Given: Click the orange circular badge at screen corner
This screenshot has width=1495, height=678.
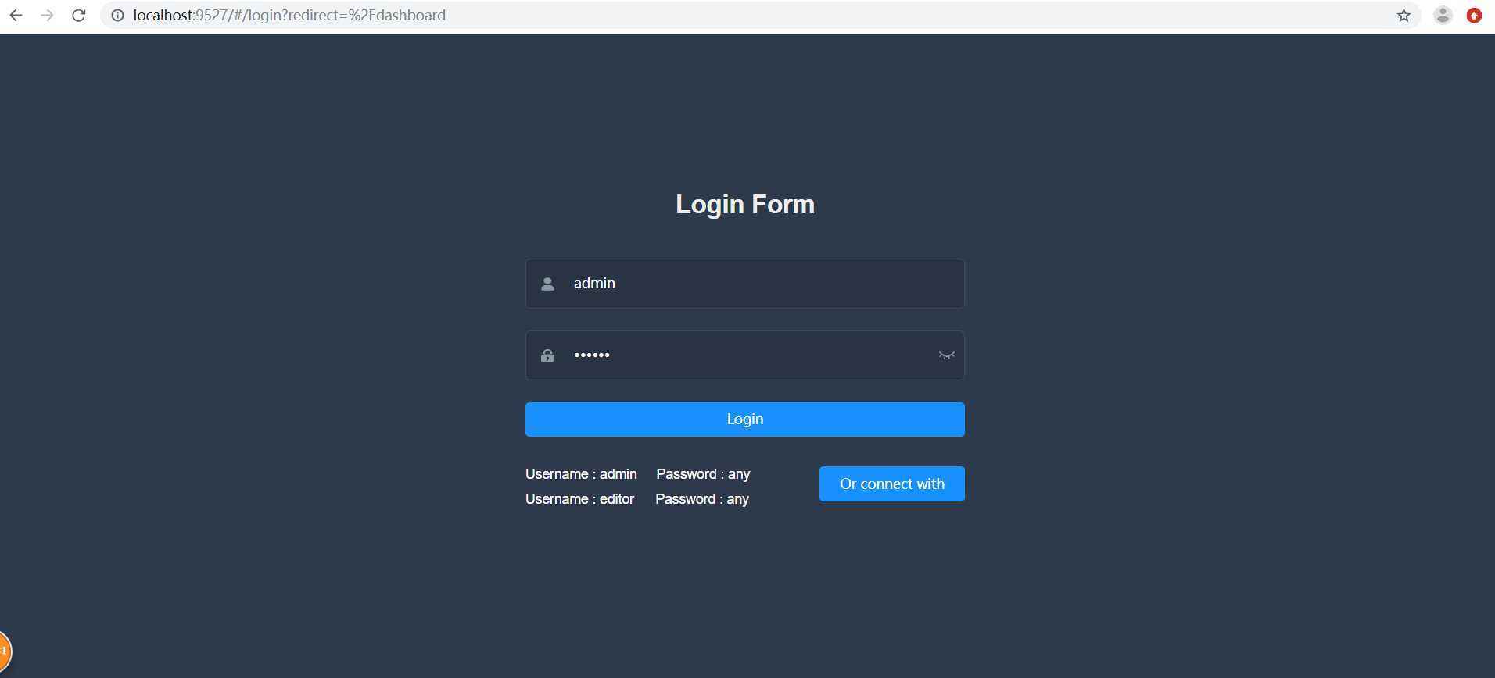Looking at the screenshot, I should pyautogui.click(x=4, y=651).
